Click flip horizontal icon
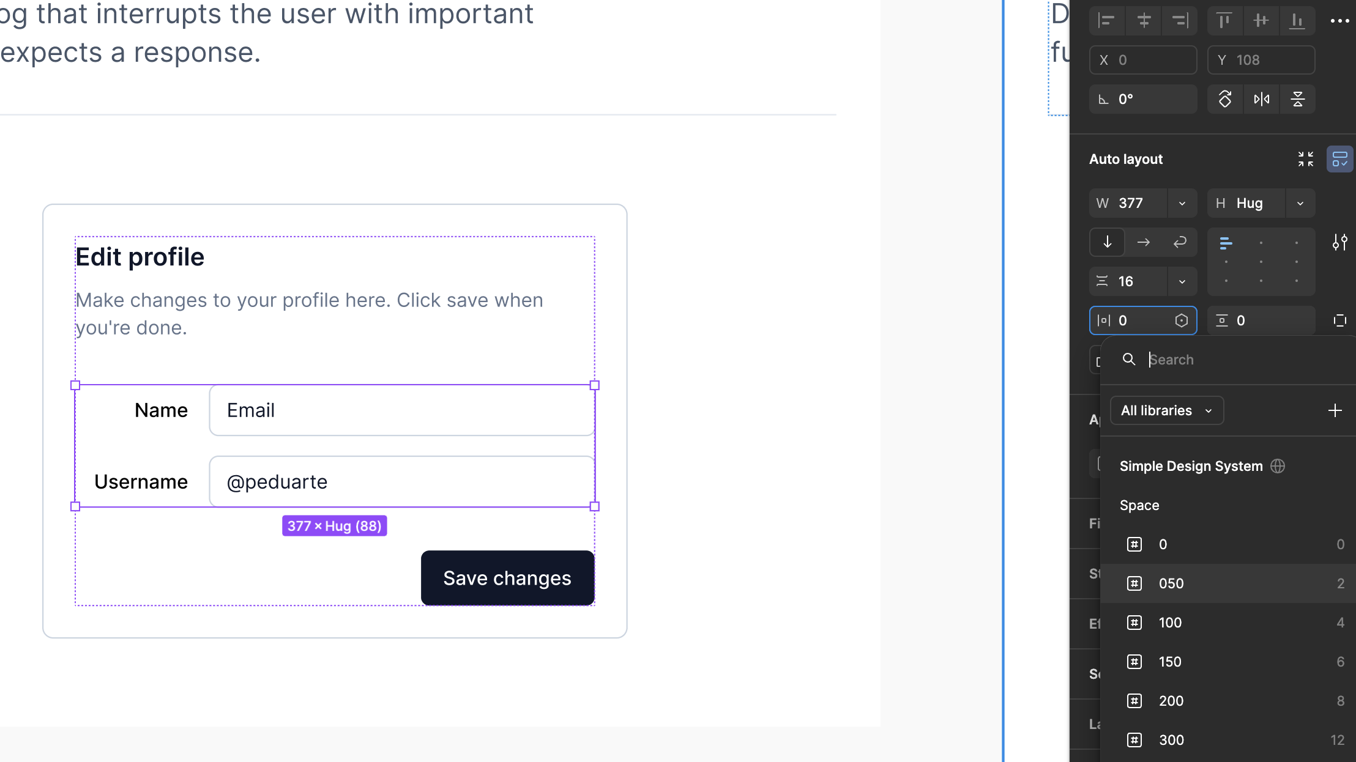 pyautogui.click(x=1261, y=99)
